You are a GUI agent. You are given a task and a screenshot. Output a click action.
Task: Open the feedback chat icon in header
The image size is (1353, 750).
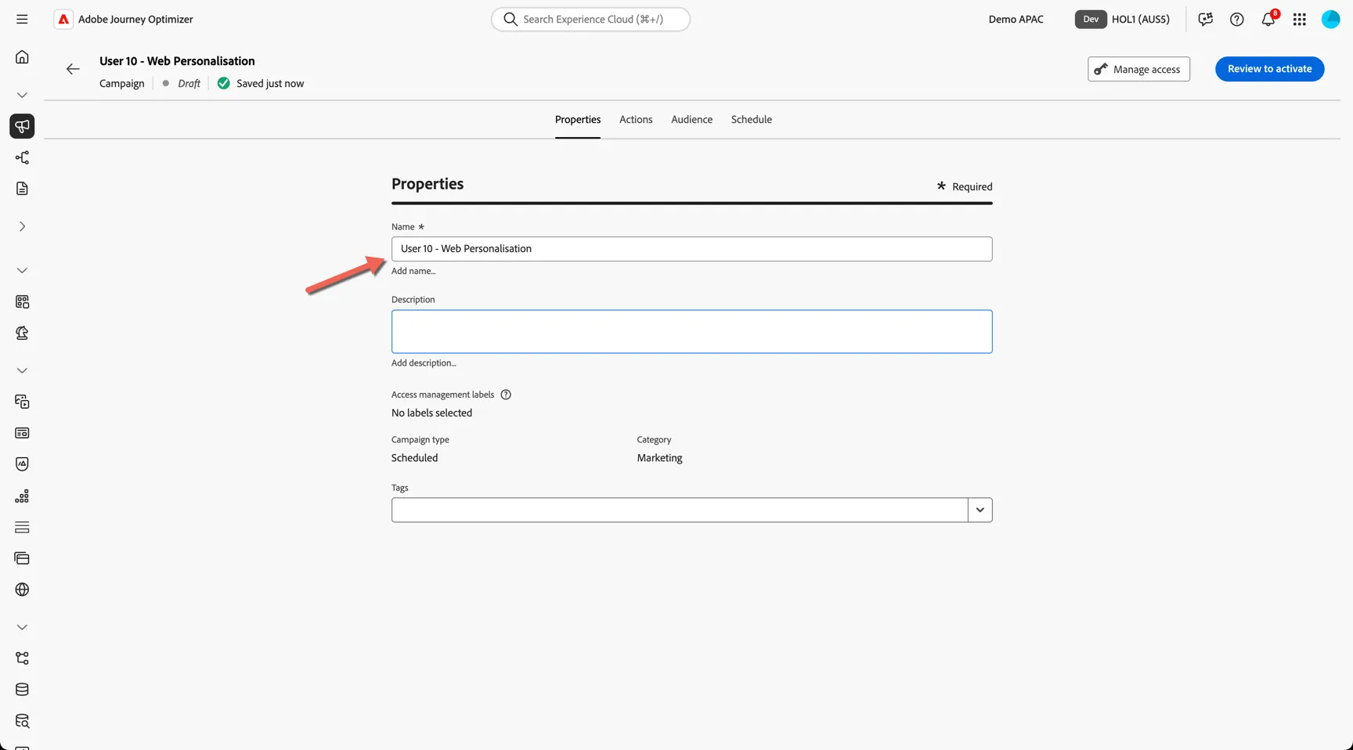[x=1205, y=20]
